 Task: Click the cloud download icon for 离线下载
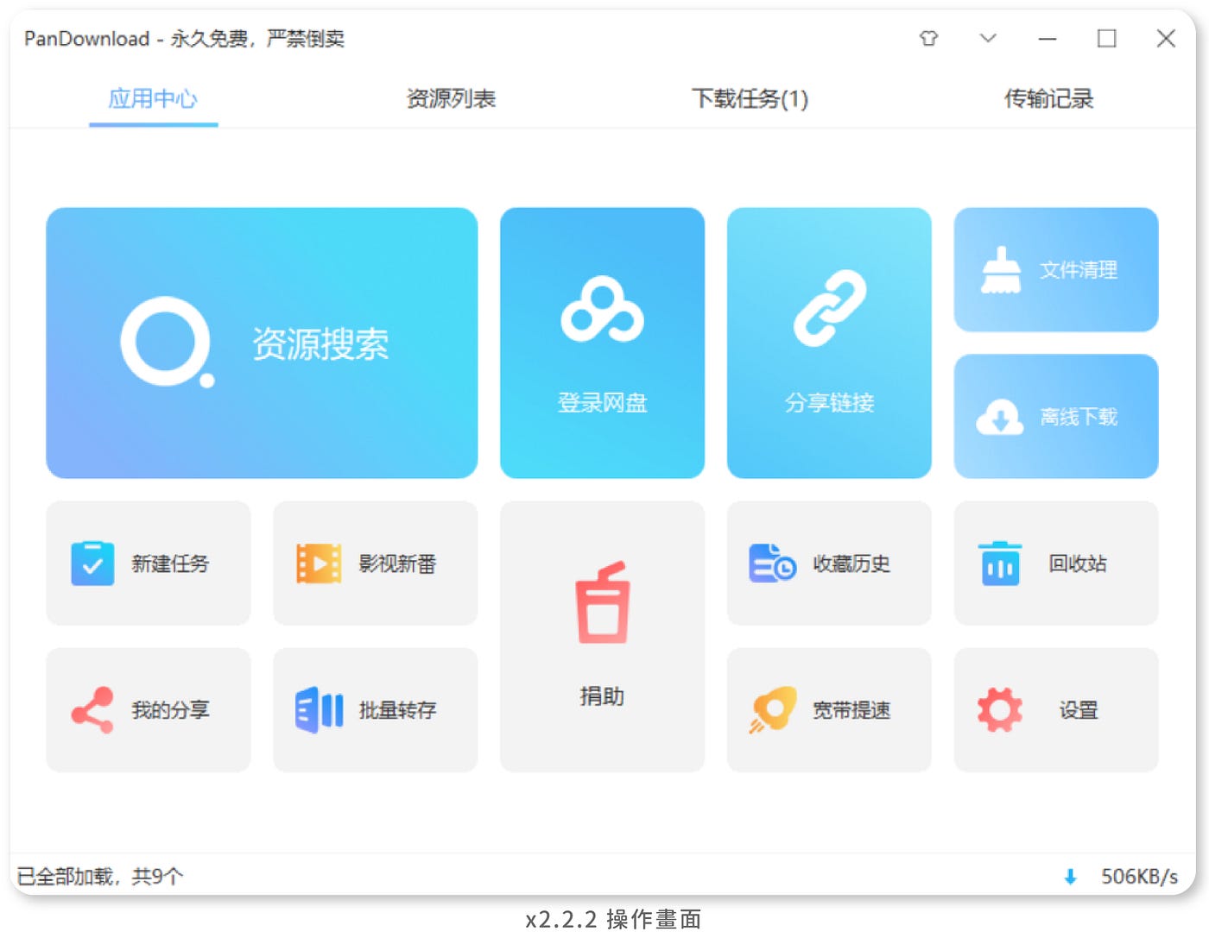pos(1000,417)
